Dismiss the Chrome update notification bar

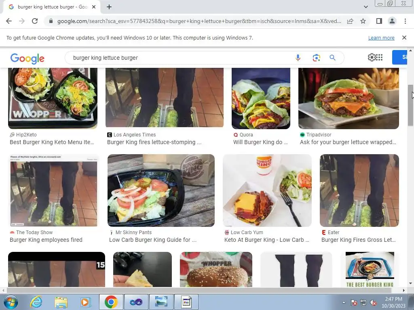coord(404,38)
